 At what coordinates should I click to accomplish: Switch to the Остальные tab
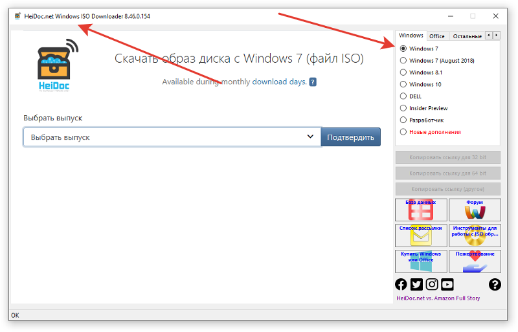tap(467, 36)
